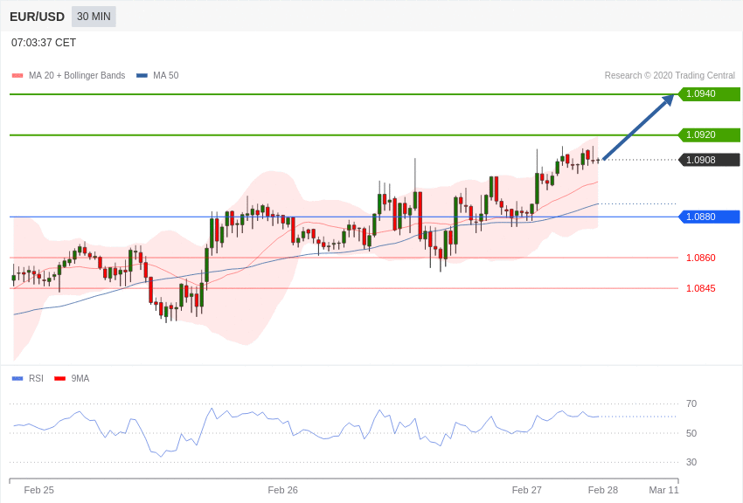Image resolution: width=743 pixels, height=503 pixels.
Task: Click the Research © 2020 Trading Central credit
Action: click(670, 76)
